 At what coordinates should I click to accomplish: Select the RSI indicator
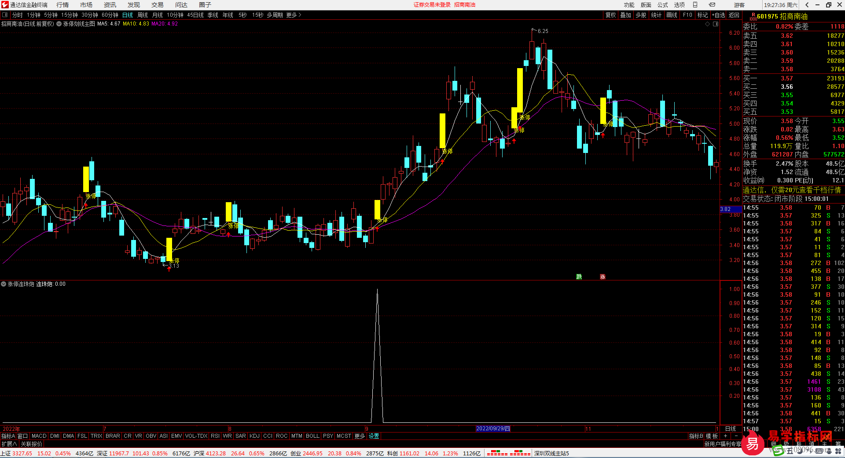(215, 436)
